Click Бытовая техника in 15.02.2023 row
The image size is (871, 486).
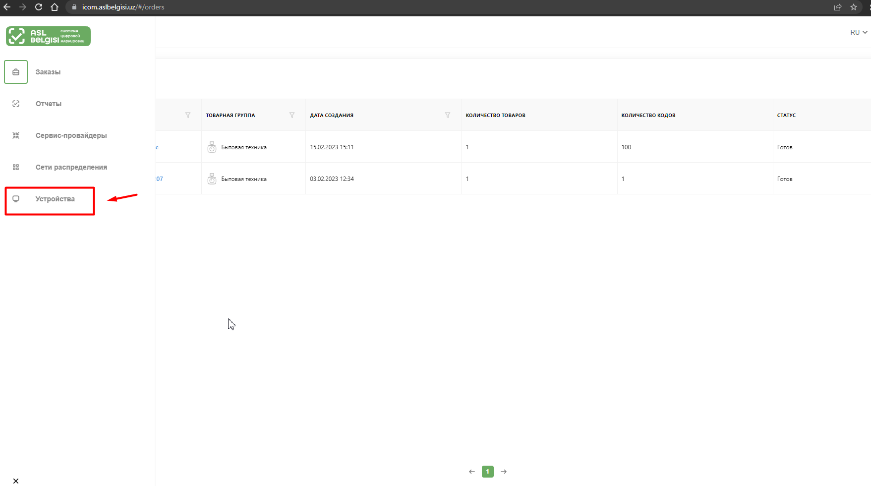tap(244, 147)
